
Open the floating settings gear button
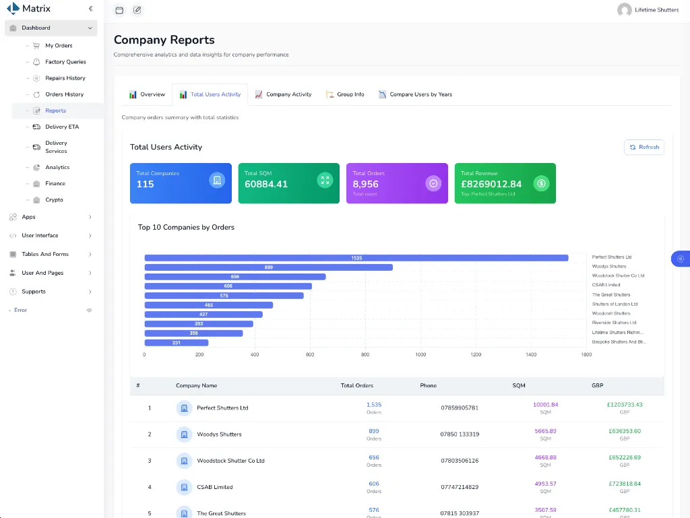[x=681, y=259]
